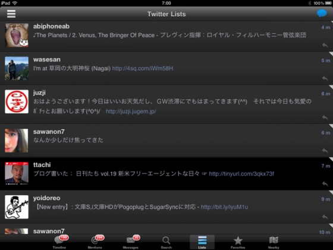333x250 pixels.
Task: Compose a new tweet with bubble icon
Action: 322,13
